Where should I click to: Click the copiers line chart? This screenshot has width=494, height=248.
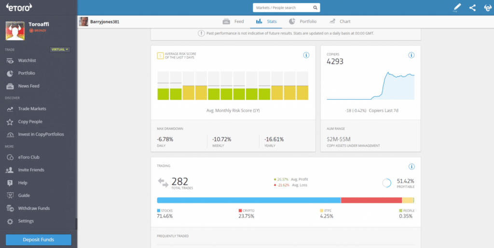pos(370,86)
